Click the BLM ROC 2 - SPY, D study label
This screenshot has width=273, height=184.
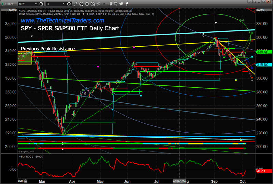pyautogui.click(x=31, y=157)
